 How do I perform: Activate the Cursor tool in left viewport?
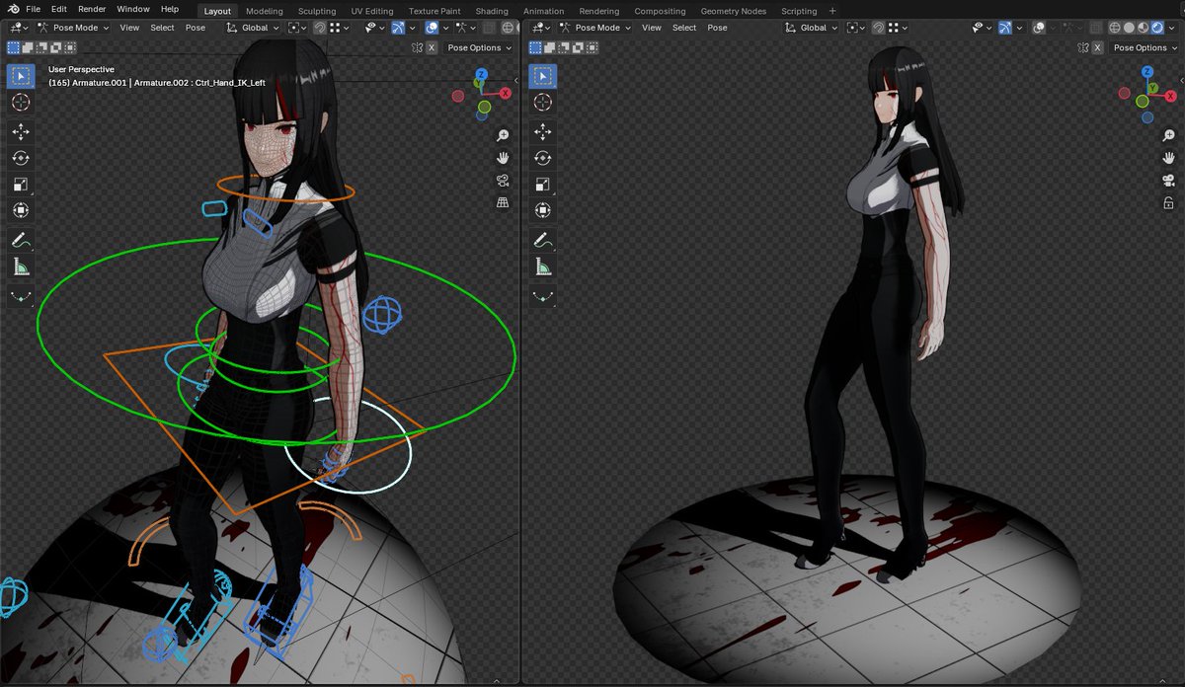pyautogui.click(x=21, y=102)
